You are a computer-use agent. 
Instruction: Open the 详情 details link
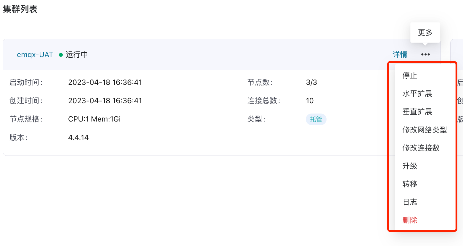click(400, 54)
